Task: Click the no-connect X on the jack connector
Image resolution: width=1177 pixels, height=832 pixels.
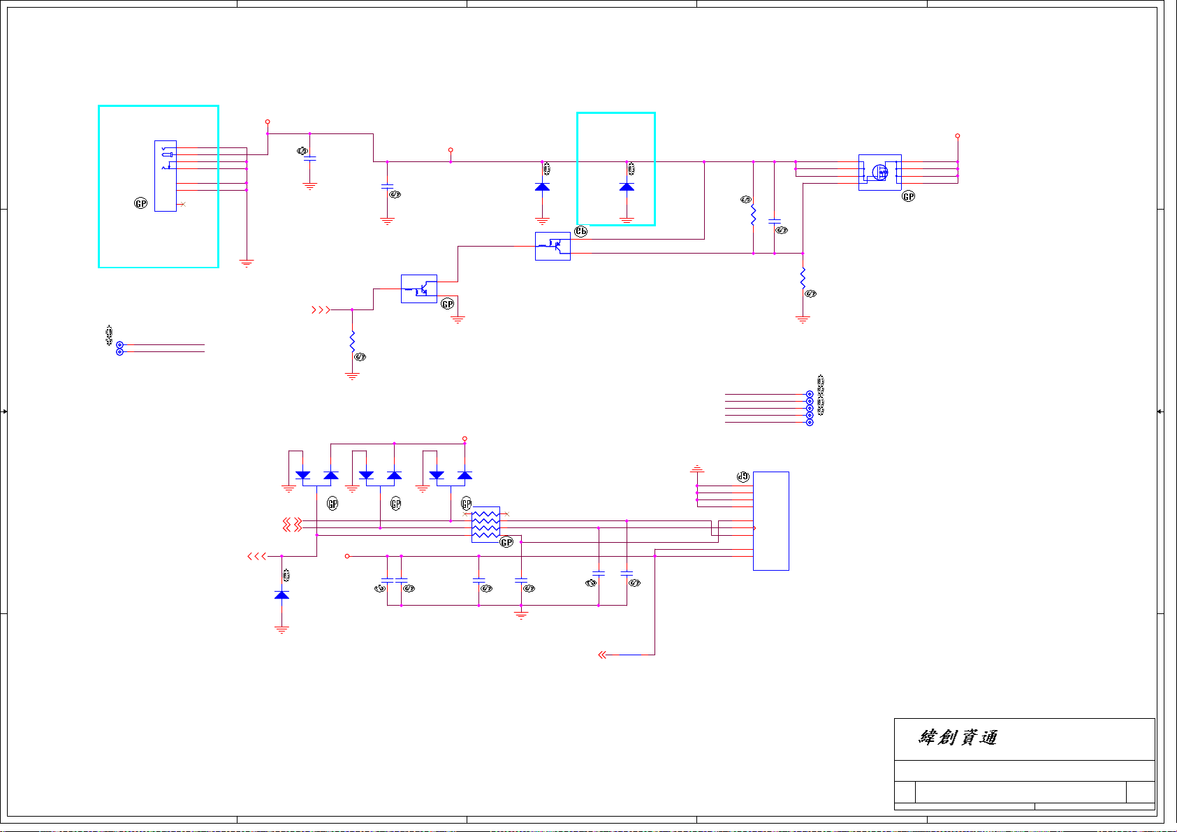Action: (183, 204)
